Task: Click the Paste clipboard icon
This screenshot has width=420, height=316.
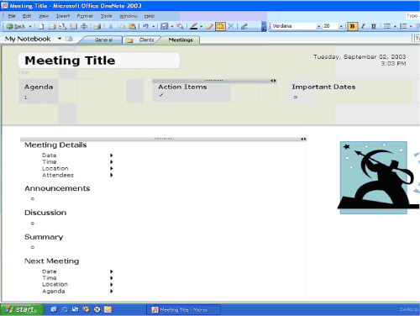Action: click(132, 26)
